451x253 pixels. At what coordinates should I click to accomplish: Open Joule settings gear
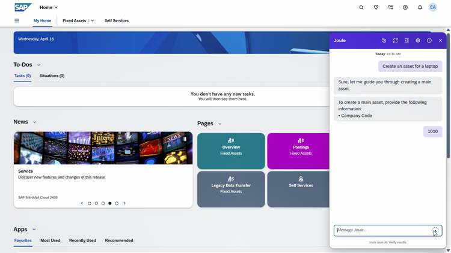[x=418, y=40]
